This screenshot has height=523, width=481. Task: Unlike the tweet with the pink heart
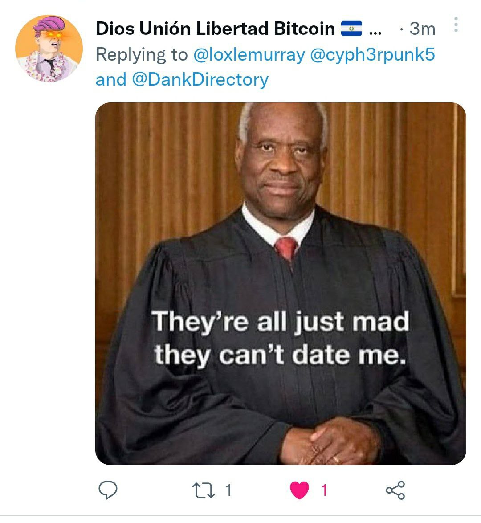[x=300, y=490]
